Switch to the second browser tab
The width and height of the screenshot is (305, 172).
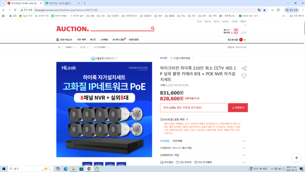(63, 3)
